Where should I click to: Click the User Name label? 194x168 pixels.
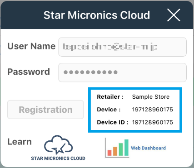click(x=31, y=46)
